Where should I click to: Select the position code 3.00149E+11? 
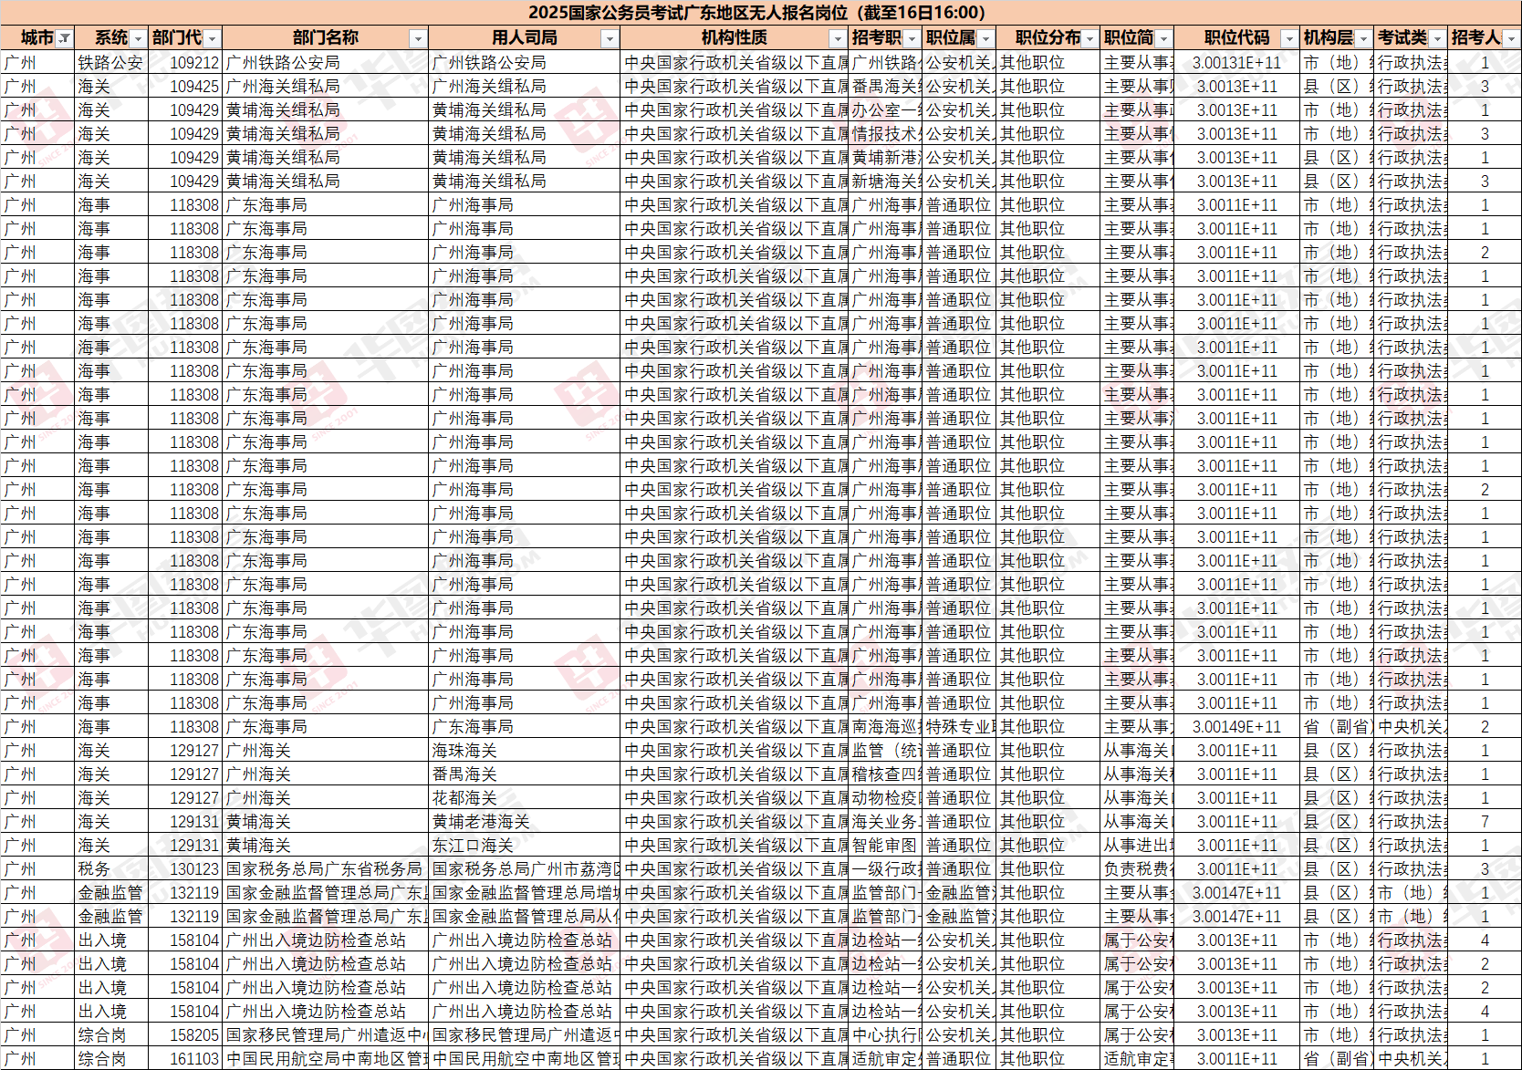[x=1236, y=727]
